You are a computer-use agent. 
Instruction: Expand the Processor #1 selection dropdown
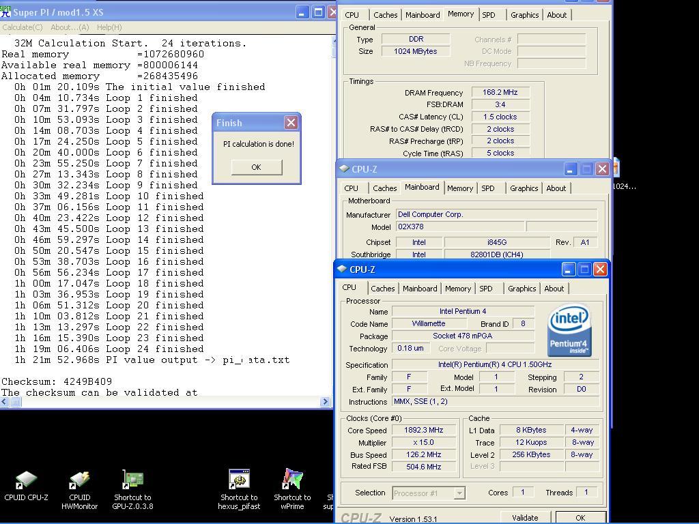click(459, 493)
